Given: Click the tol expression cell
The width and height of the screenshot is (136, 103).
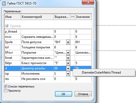Looking at the screenshot, I should [x=62, y=47].
